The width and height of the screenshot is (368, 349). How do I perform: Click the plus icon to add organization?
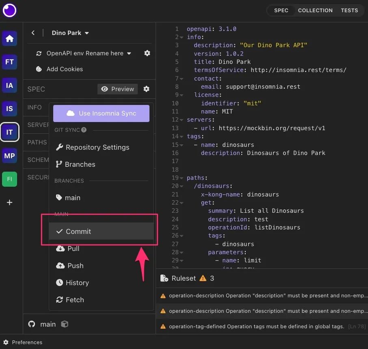[x=9, y=202]
